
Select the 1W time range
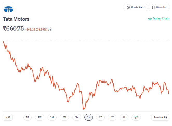click(39, 117)
